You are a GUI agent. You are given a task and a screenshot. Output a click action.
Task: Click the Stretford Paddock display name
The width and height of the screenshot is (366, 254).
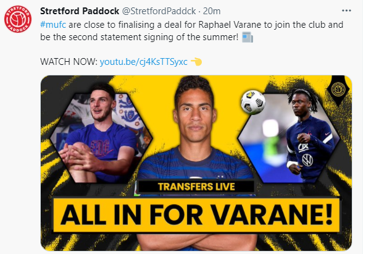80,11
